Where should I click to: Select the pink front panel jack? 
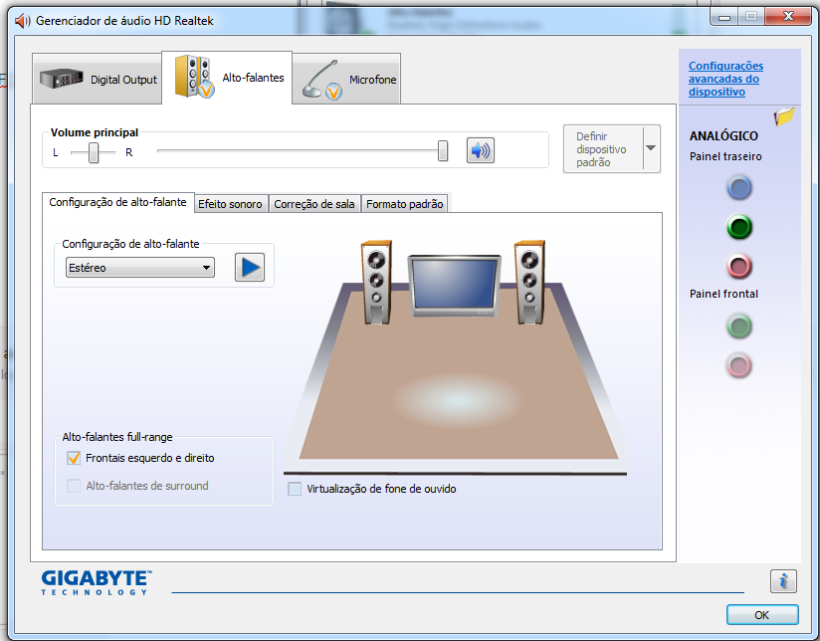click(739, 365)
